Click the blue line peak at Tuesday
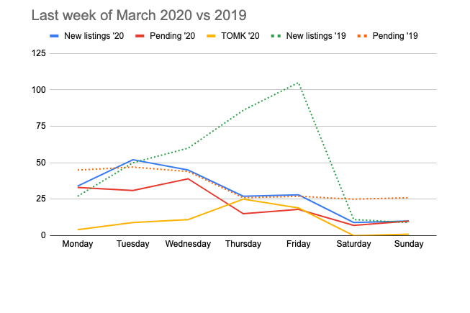The width and height of the screenshot is (470, 313). (133, 160)
